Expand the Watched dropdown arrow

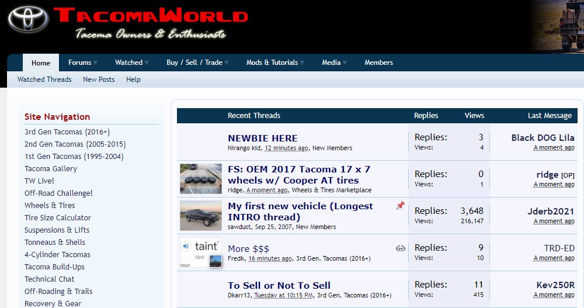[147, 63]
